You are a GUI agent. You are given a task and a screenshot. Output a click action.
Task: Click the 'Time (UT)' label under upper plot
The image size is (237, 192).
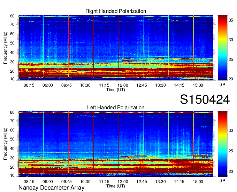click(116, 90)
